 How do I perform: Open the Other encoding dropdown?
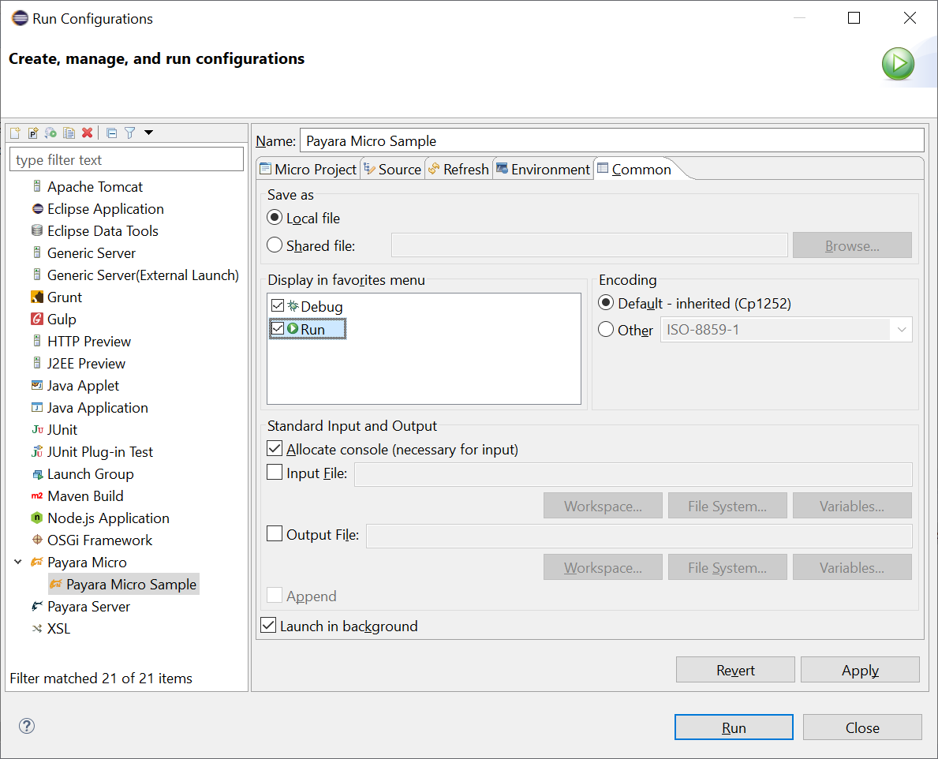pos(901,329)
